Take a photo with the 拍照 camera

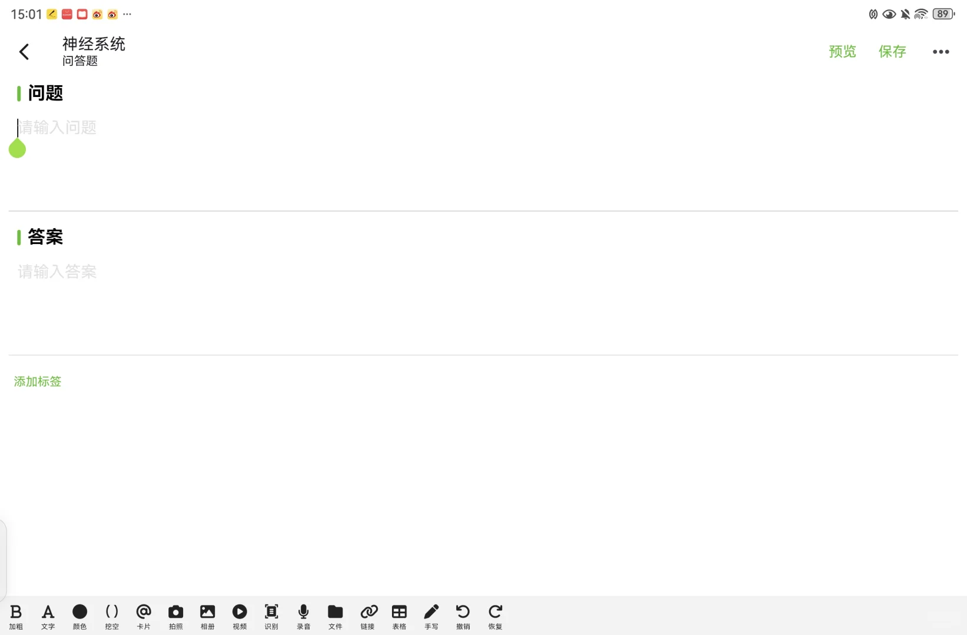coord(176,617)
